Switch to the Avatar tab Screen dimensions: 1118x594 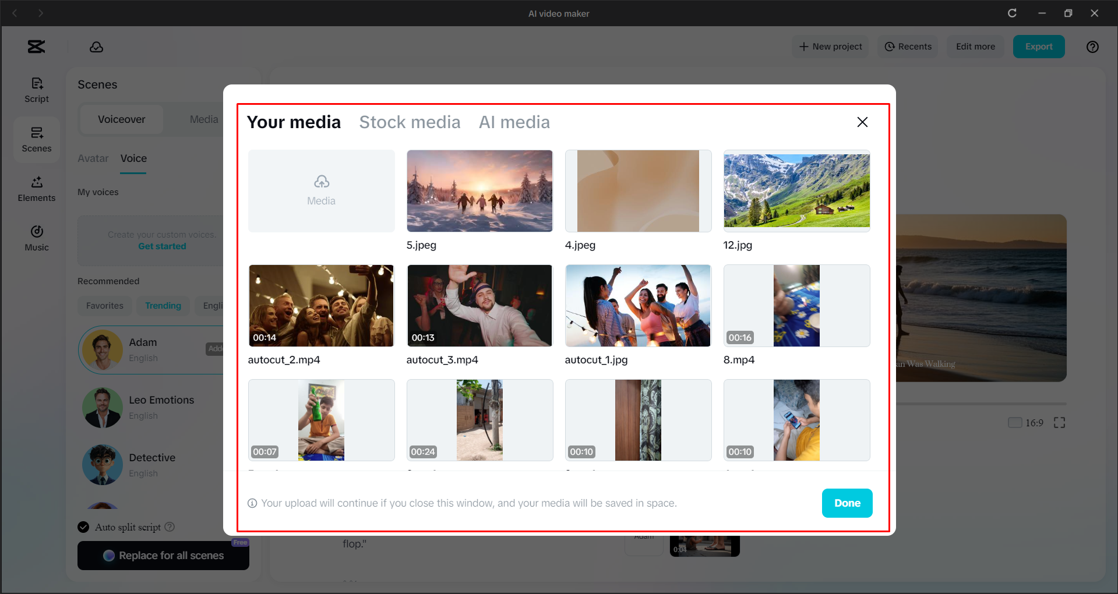[x=93, y=158]
